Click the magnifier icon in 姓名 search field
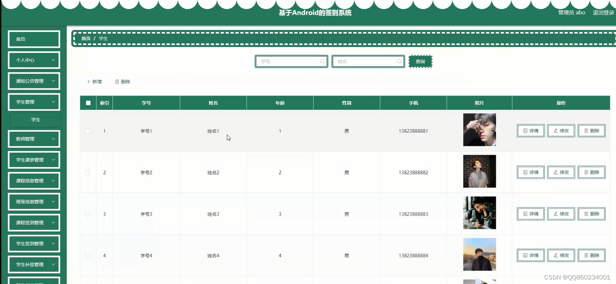Viewport: 616px width, 284px height. point(399,61)
